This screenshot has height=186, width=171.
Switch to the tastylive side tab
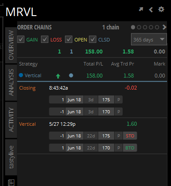coord(11,157)
